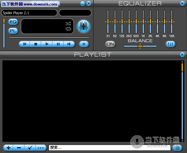Adjust the 1K equalizer band

(x=143, y=22)
